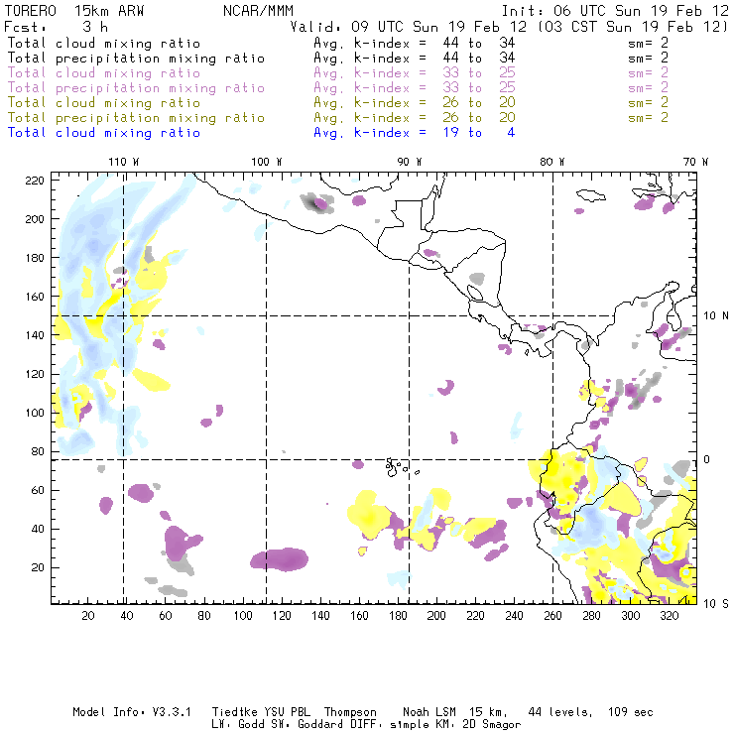The height and width of the screenshot is (734, 734).
Task: Click the "TORERO 15km ARW" title text
Action: point(74,11)
